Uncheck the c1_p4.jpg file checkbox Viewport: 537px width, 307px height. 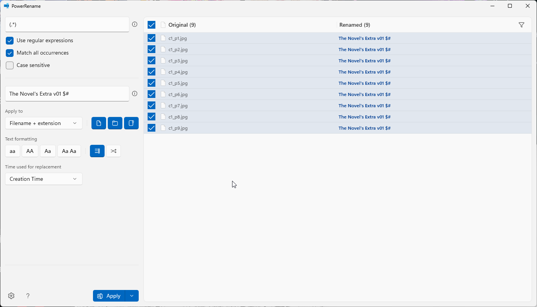151,72
